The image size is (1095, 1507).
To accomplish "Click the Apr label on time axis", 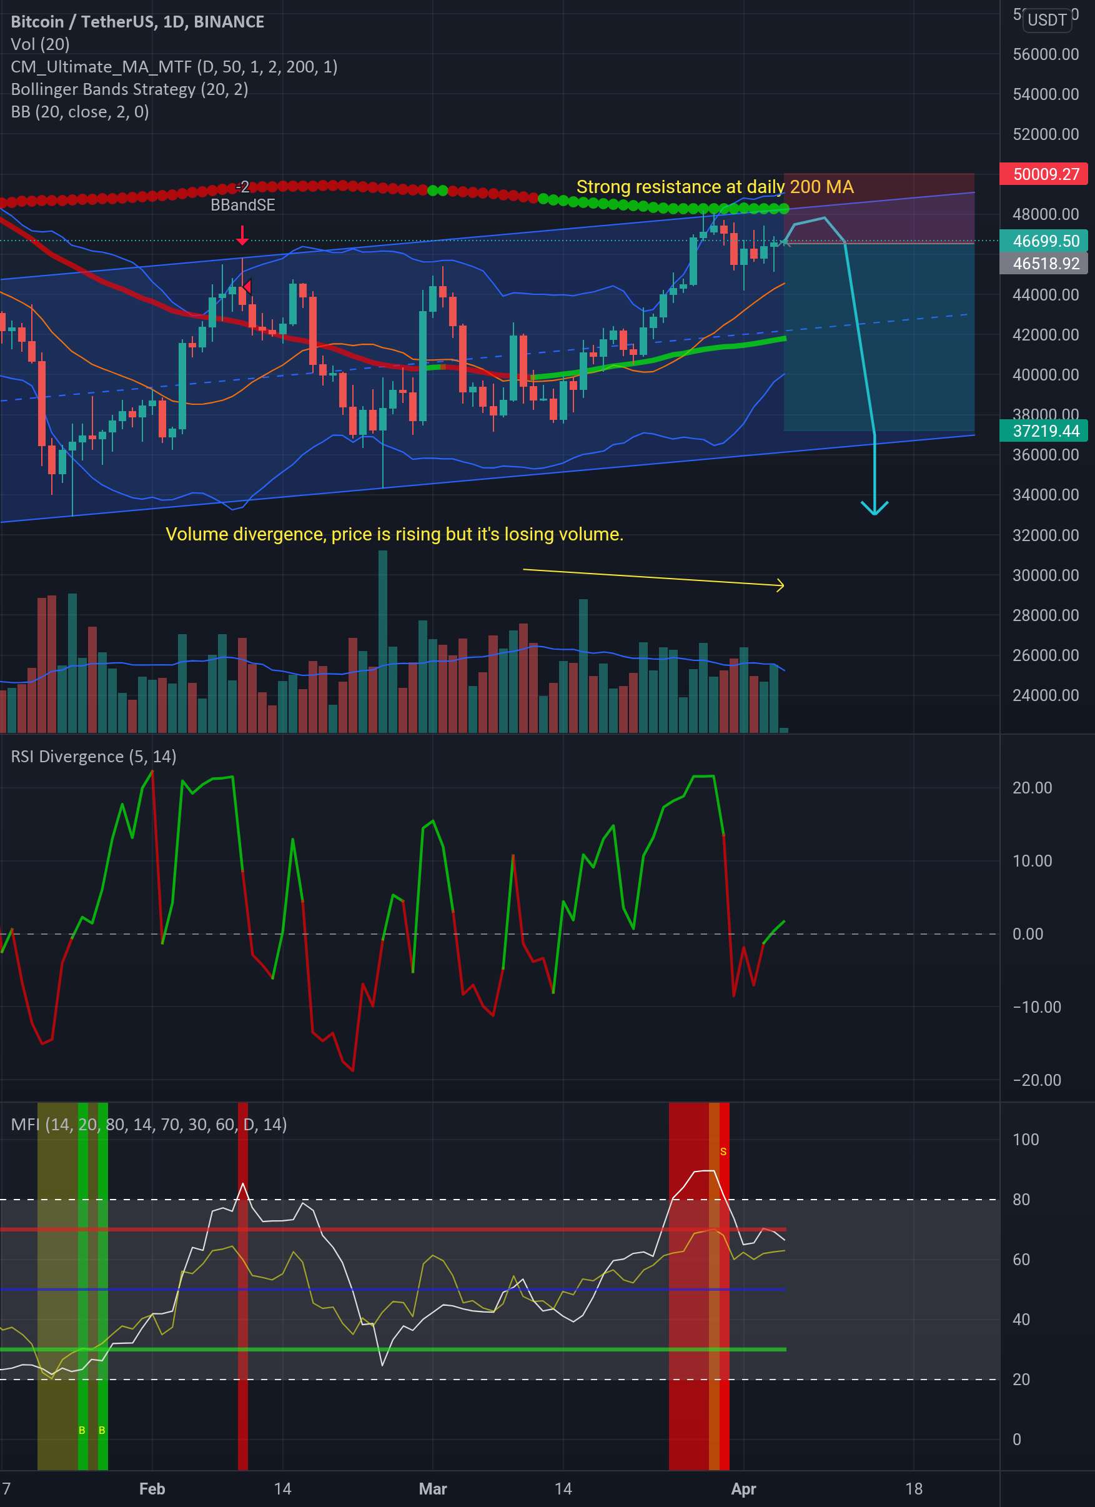I will 743,1488.
